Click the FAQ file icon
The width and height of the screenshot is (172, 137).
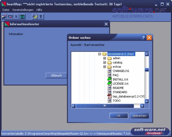pos(109,75)
